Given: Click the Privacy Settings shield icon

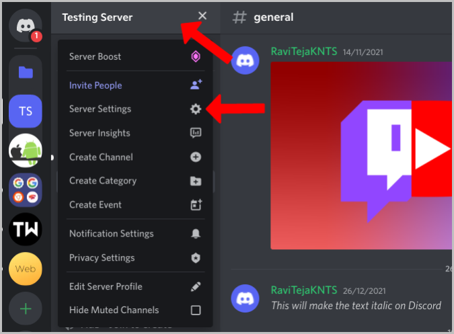Looking at the screenshot, I should coord(196,257).
